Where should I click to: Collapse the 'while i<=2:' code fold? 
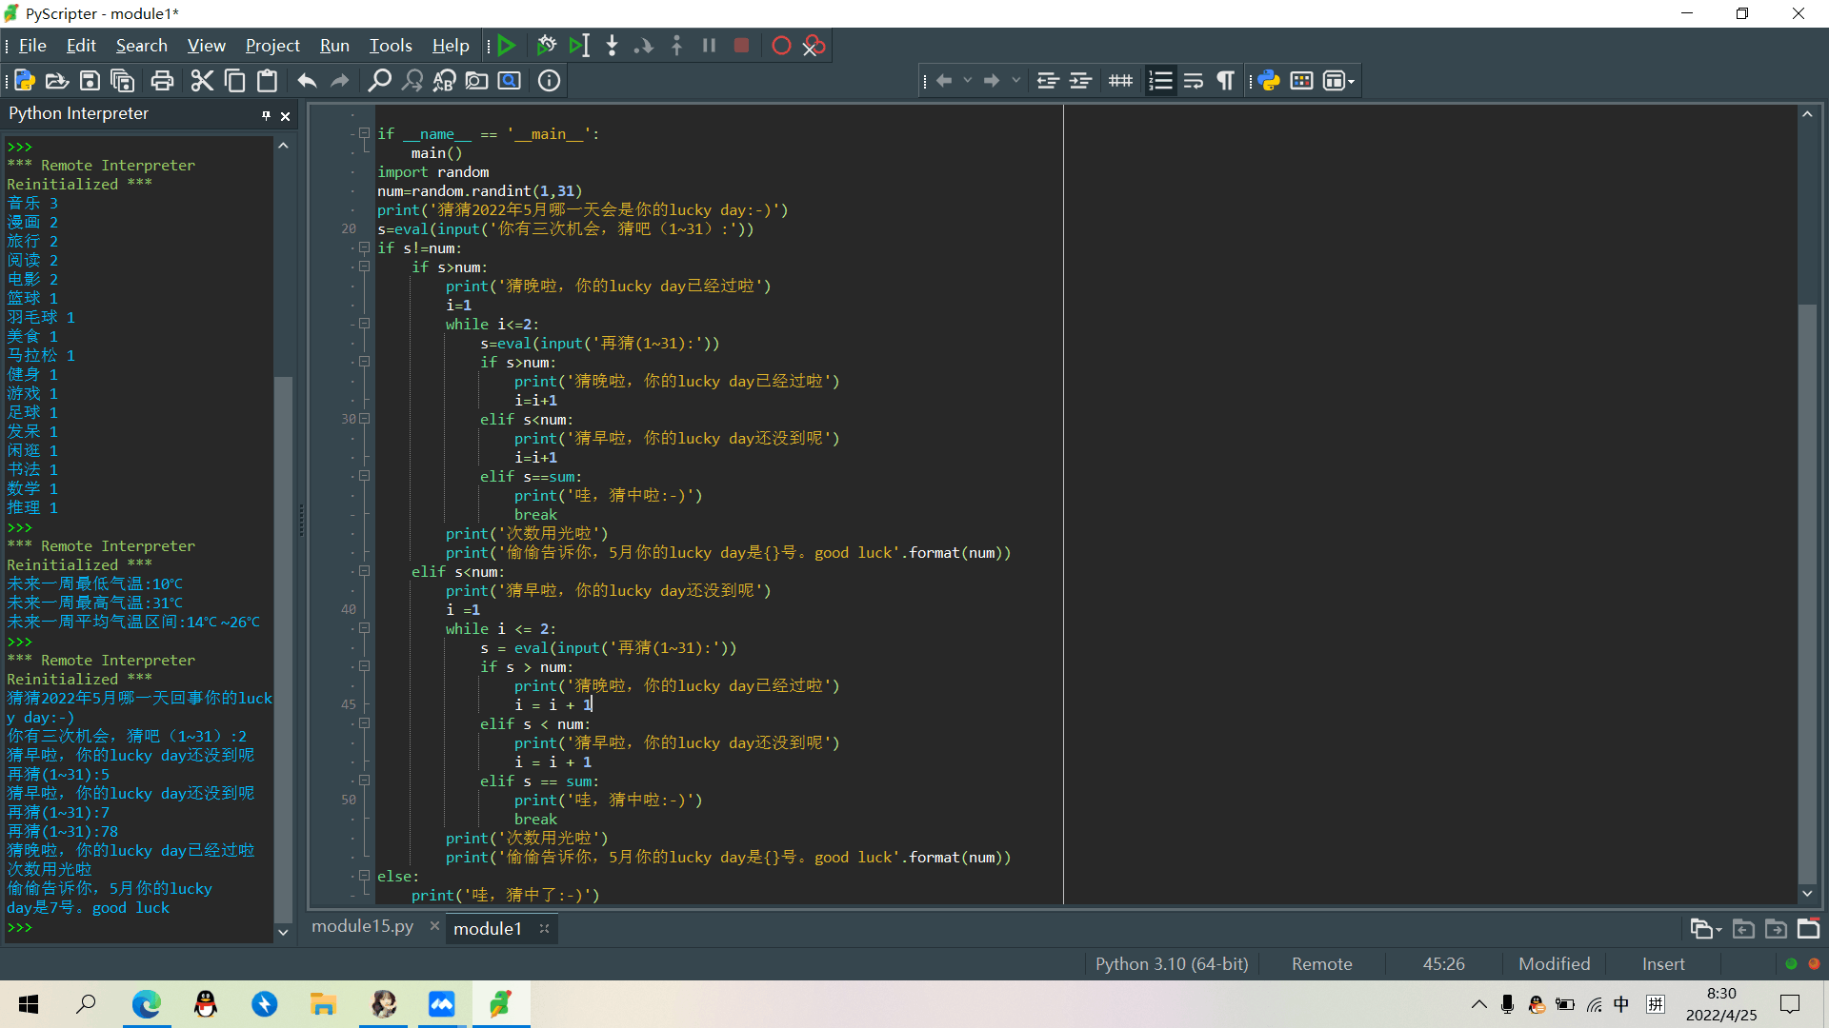(364, 324)
